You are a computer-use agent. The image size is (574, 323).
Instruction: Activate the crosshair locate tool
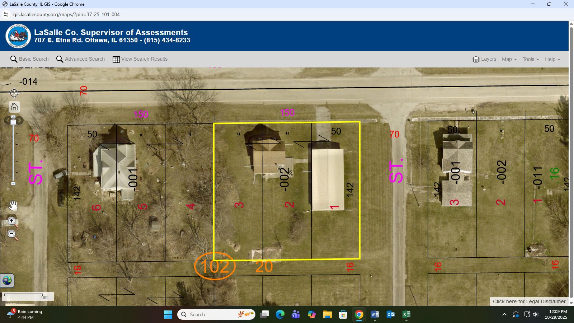pos(14,93)
